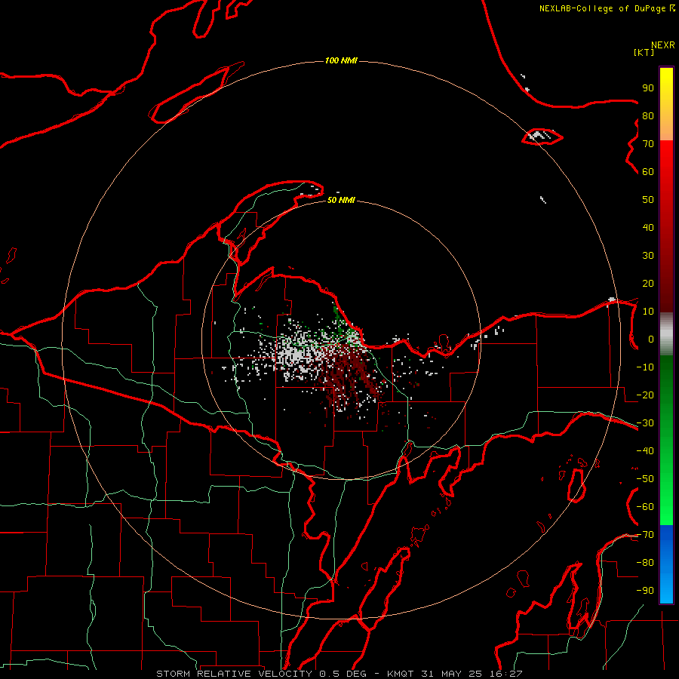Click the "NEXR" label above the color scale
The width and height of the screenshot is (679, 679).
(x=662, y=45)
